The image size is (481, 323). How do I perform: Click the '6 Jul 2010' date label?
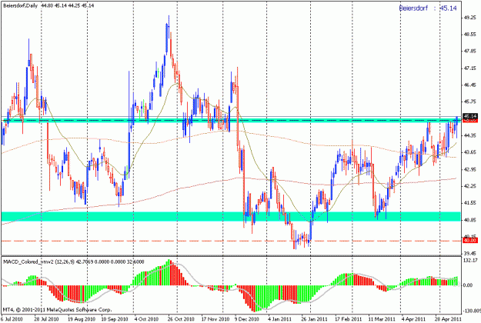coord(12,319)
